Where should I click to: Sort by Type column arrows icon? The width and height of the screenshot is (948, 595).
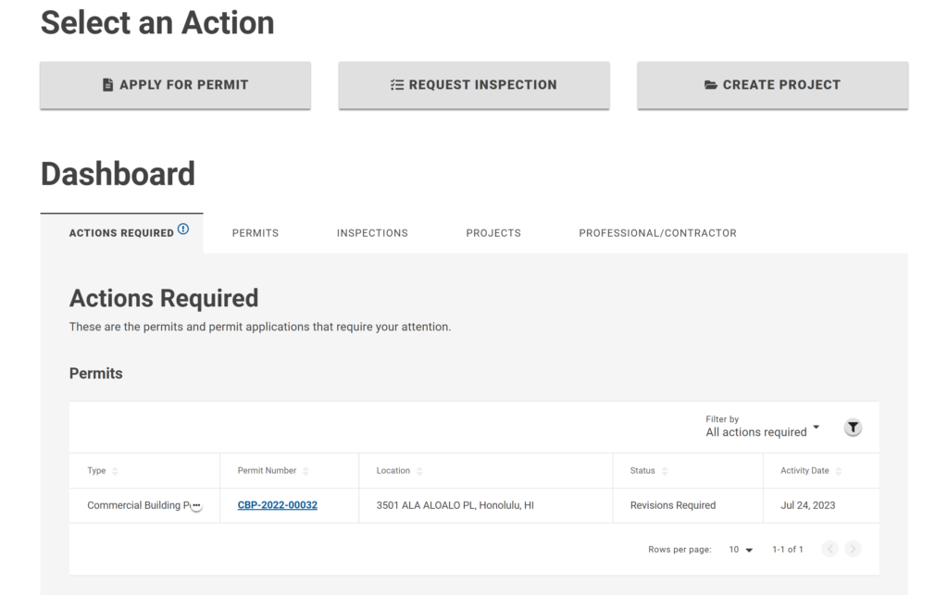click(x=115, y=471)
